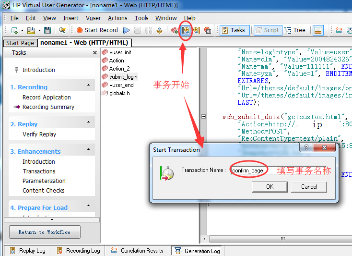Open the Parameterization task
Screen dimensions: 352x256
click(x=44, y=181)
